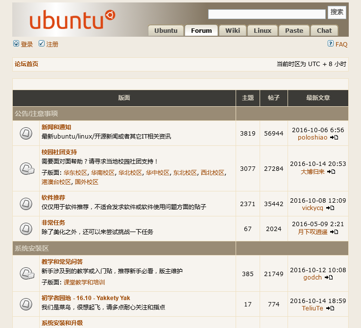The image size is (361, 328).
Task: Click the 当前时区为 UTC + 8 小时 text
Action: 311,64
